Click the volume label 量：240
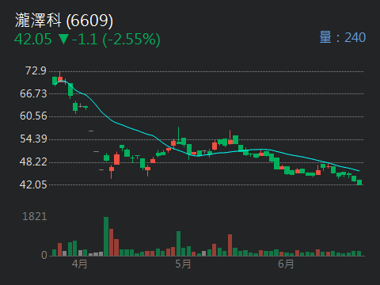The image size is (380, 285). pyautogui.click(x=342, y=37)
